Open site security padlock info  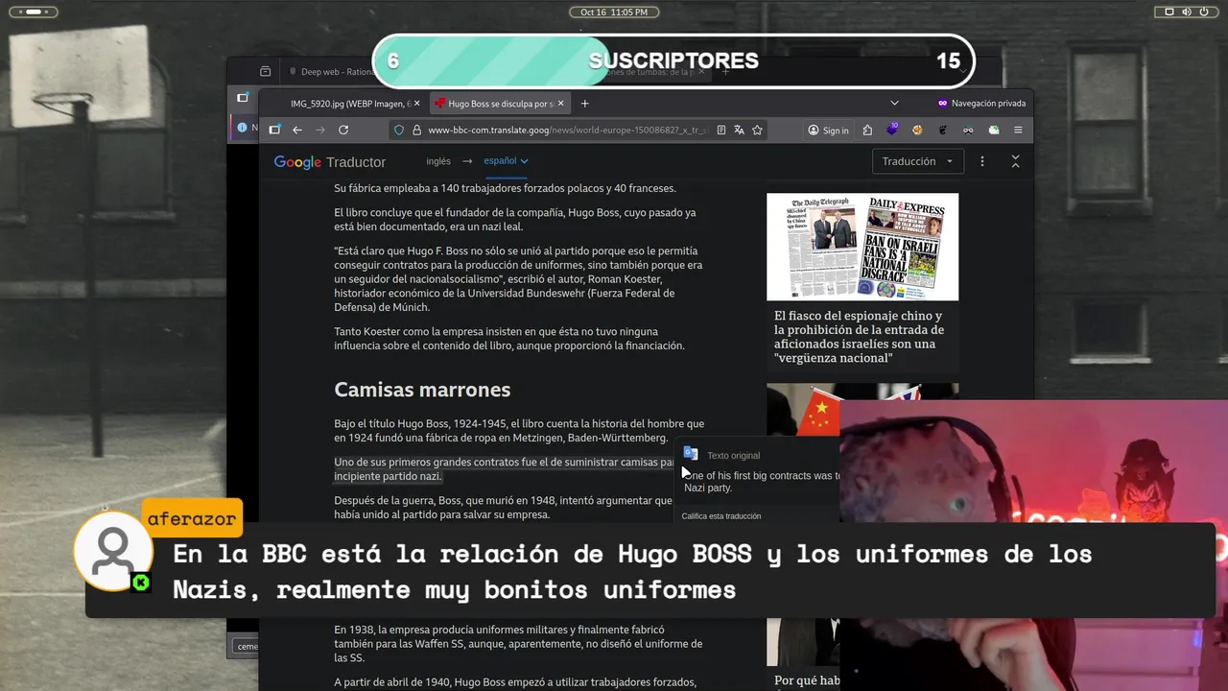coord(416,130)
